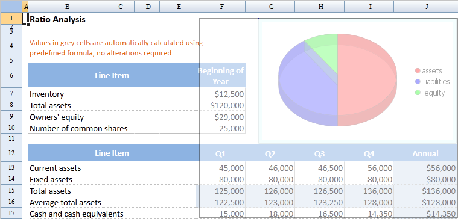This screenshot has width=458, height=219.
Task: Click the Fixed assets label
Action: click(51, 179)
